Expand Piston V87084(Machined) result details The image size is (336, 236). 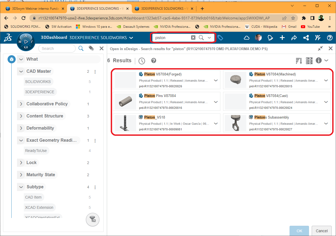(x=326, y=80)
